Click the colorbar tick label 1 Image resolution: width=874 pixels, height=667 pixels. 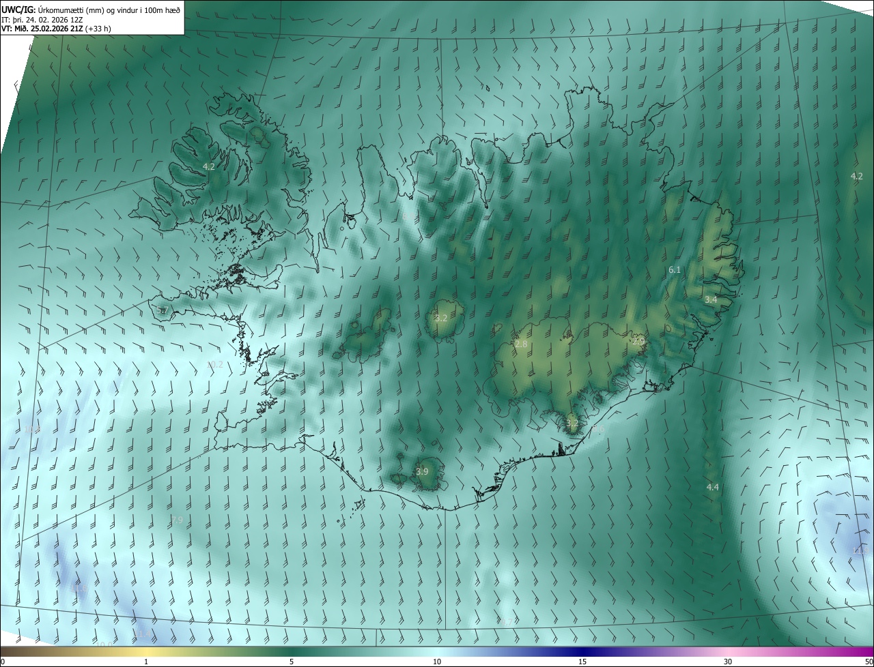click(x=146, y=662)
